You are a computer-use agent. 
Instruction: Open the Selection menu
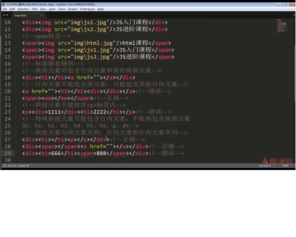point(23,9)
